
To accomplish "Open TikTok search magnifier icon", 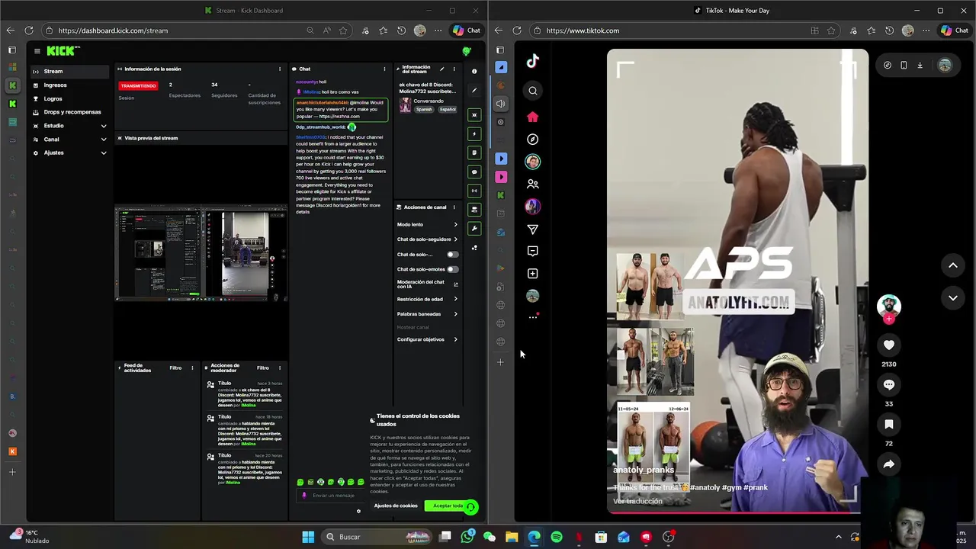I will point(533,91).
